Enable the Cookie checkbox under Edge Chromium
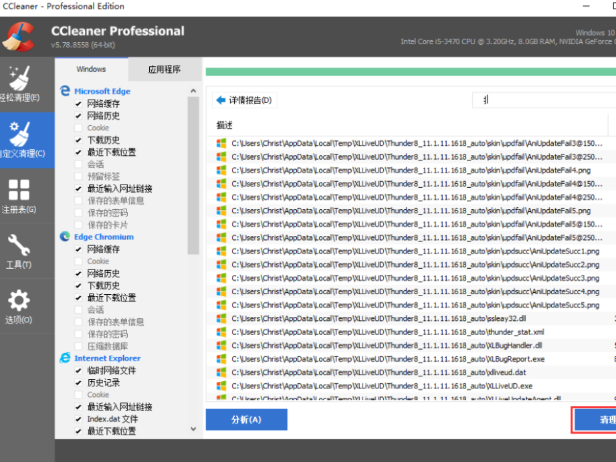The image size is (616, 462). (x=78, y=261)
